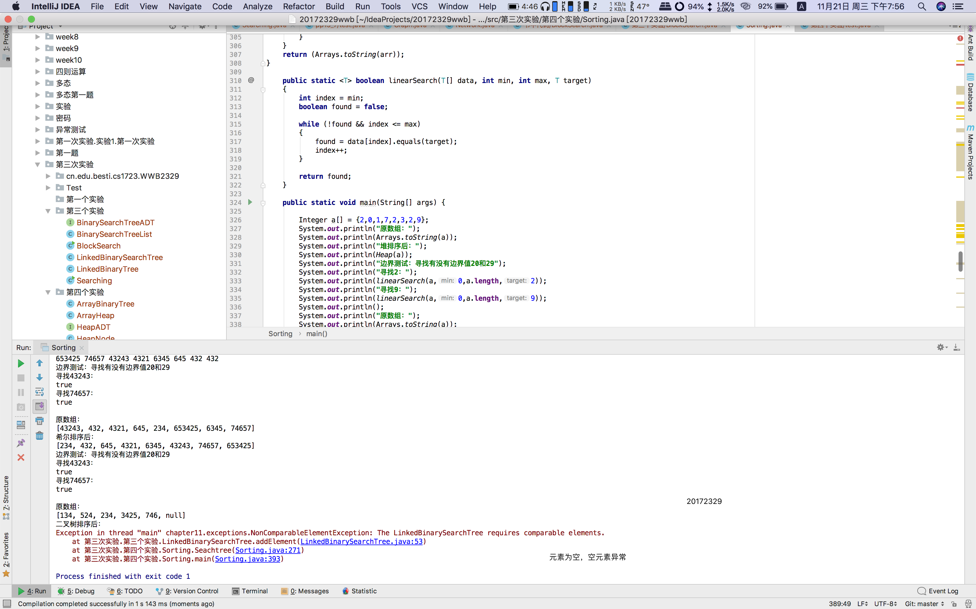Toggle soft-wrap in the console
This screenshot has width=976, height=609.
(x=40, y=392)
